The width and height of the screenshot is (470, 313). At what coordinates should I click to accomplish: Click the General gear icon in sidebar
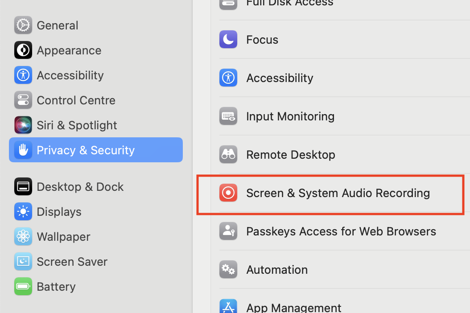23,25
